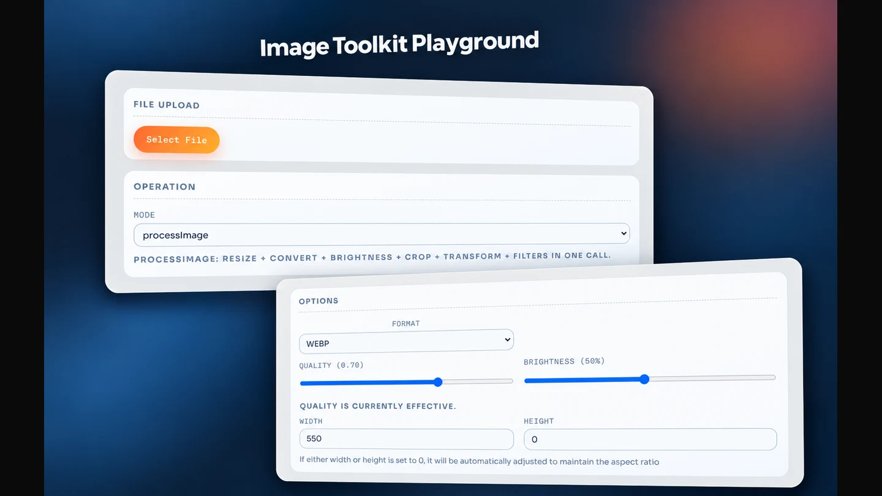This screenshot has width=882, height=496.
Task: Click the OPTIONS section title
Action: (318, 301)
